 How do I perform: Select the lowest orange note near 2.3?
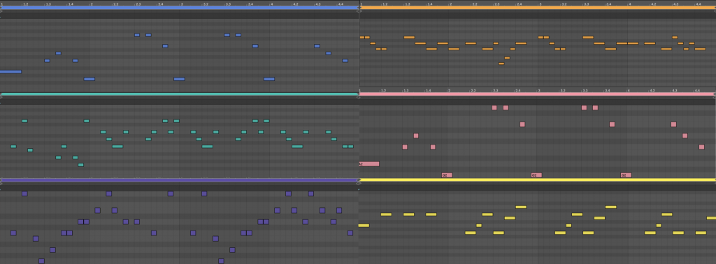pyautogui.click(x=501, y=64)
